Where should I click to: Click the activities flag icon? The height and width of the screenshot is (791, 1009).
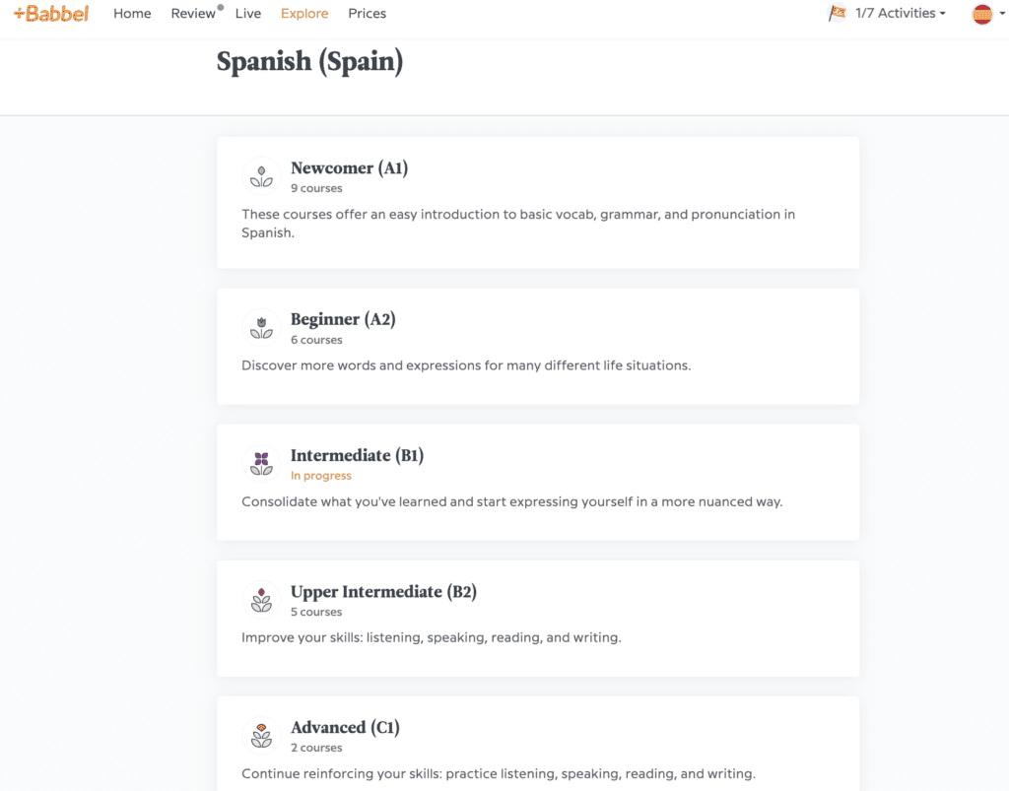[x=837, y=13]
